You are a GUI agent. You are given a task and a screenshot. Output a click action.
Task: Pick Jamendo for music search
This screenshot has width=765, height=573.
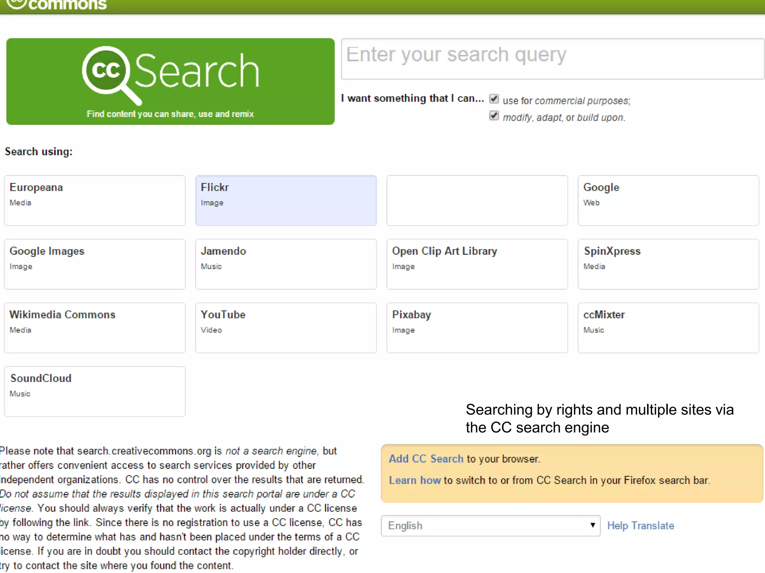286,264
